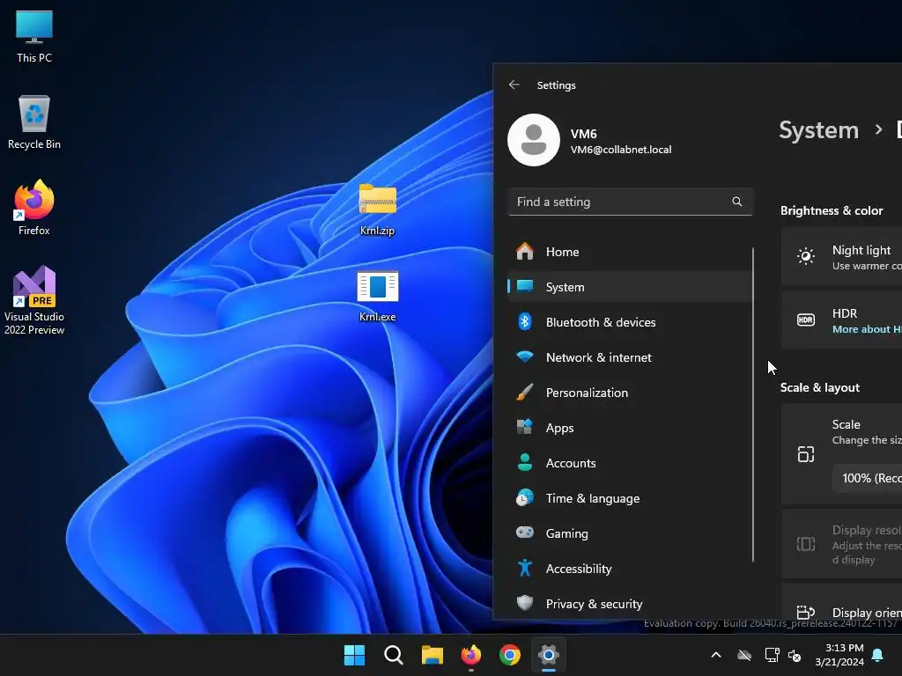Select System in Settings sidebar
The image size is (902, 676).
631,287
